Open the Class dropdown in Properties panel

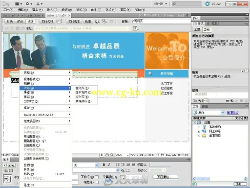[97, 165]
